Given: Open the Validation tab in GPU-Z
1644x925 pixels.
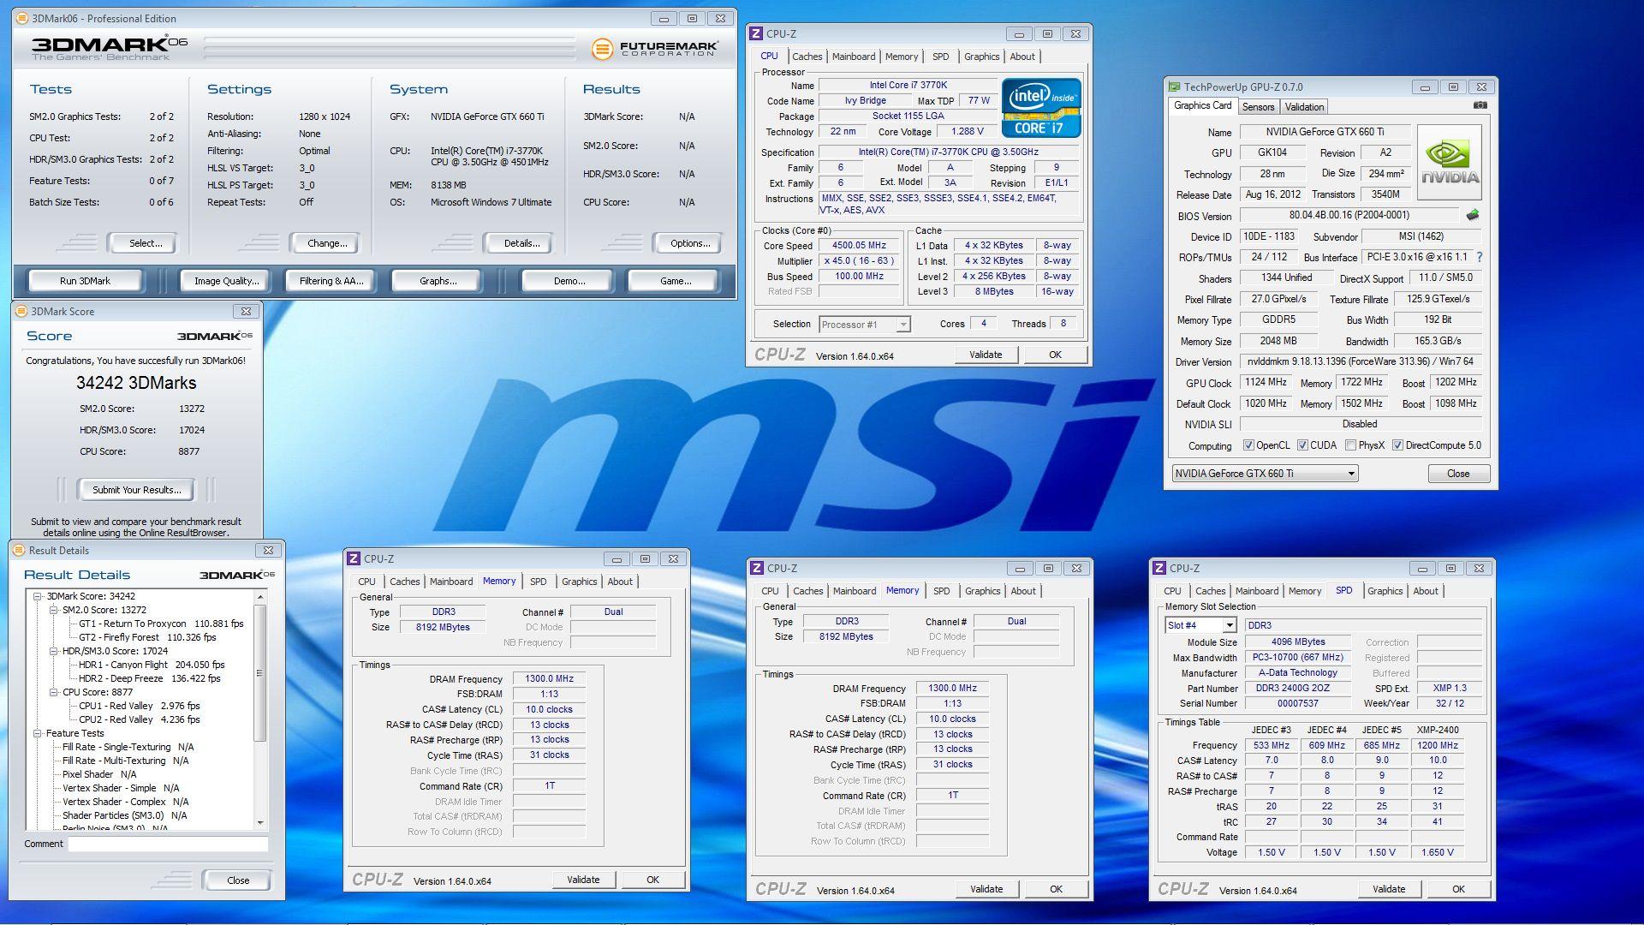Looking at the screenshot, I should 1304,107.
